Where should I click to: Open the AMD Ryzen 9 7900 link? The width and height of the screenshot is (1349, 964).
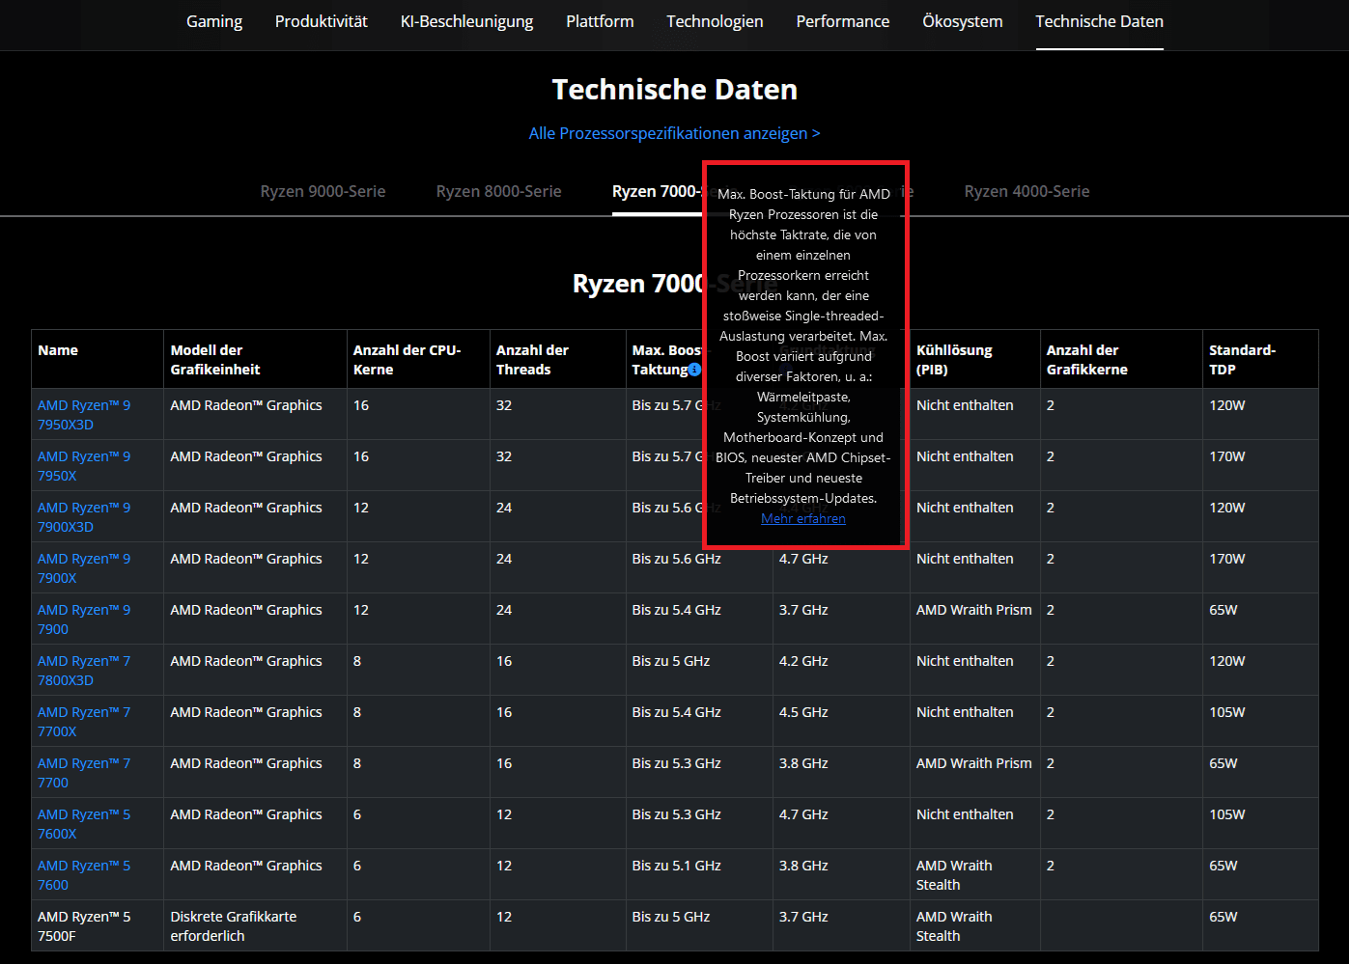pos(84,620)
